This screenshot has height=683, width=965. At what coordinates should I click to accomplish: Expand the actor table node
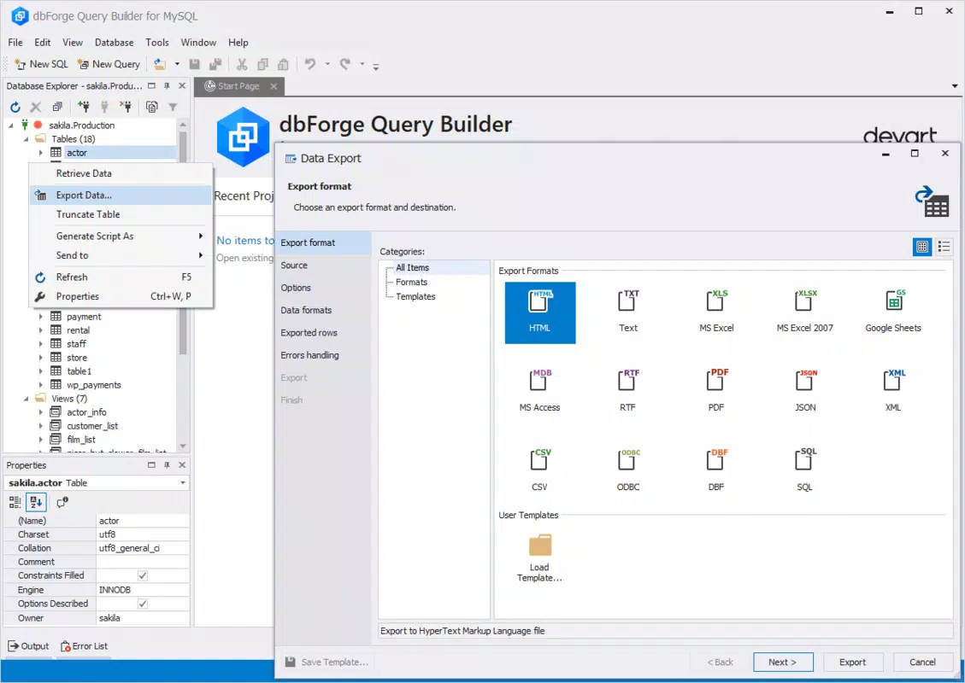click(41, 153)
